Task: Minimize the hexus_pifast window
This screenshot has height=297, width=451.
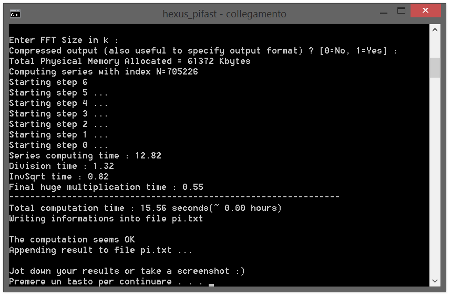Action: 384,13
